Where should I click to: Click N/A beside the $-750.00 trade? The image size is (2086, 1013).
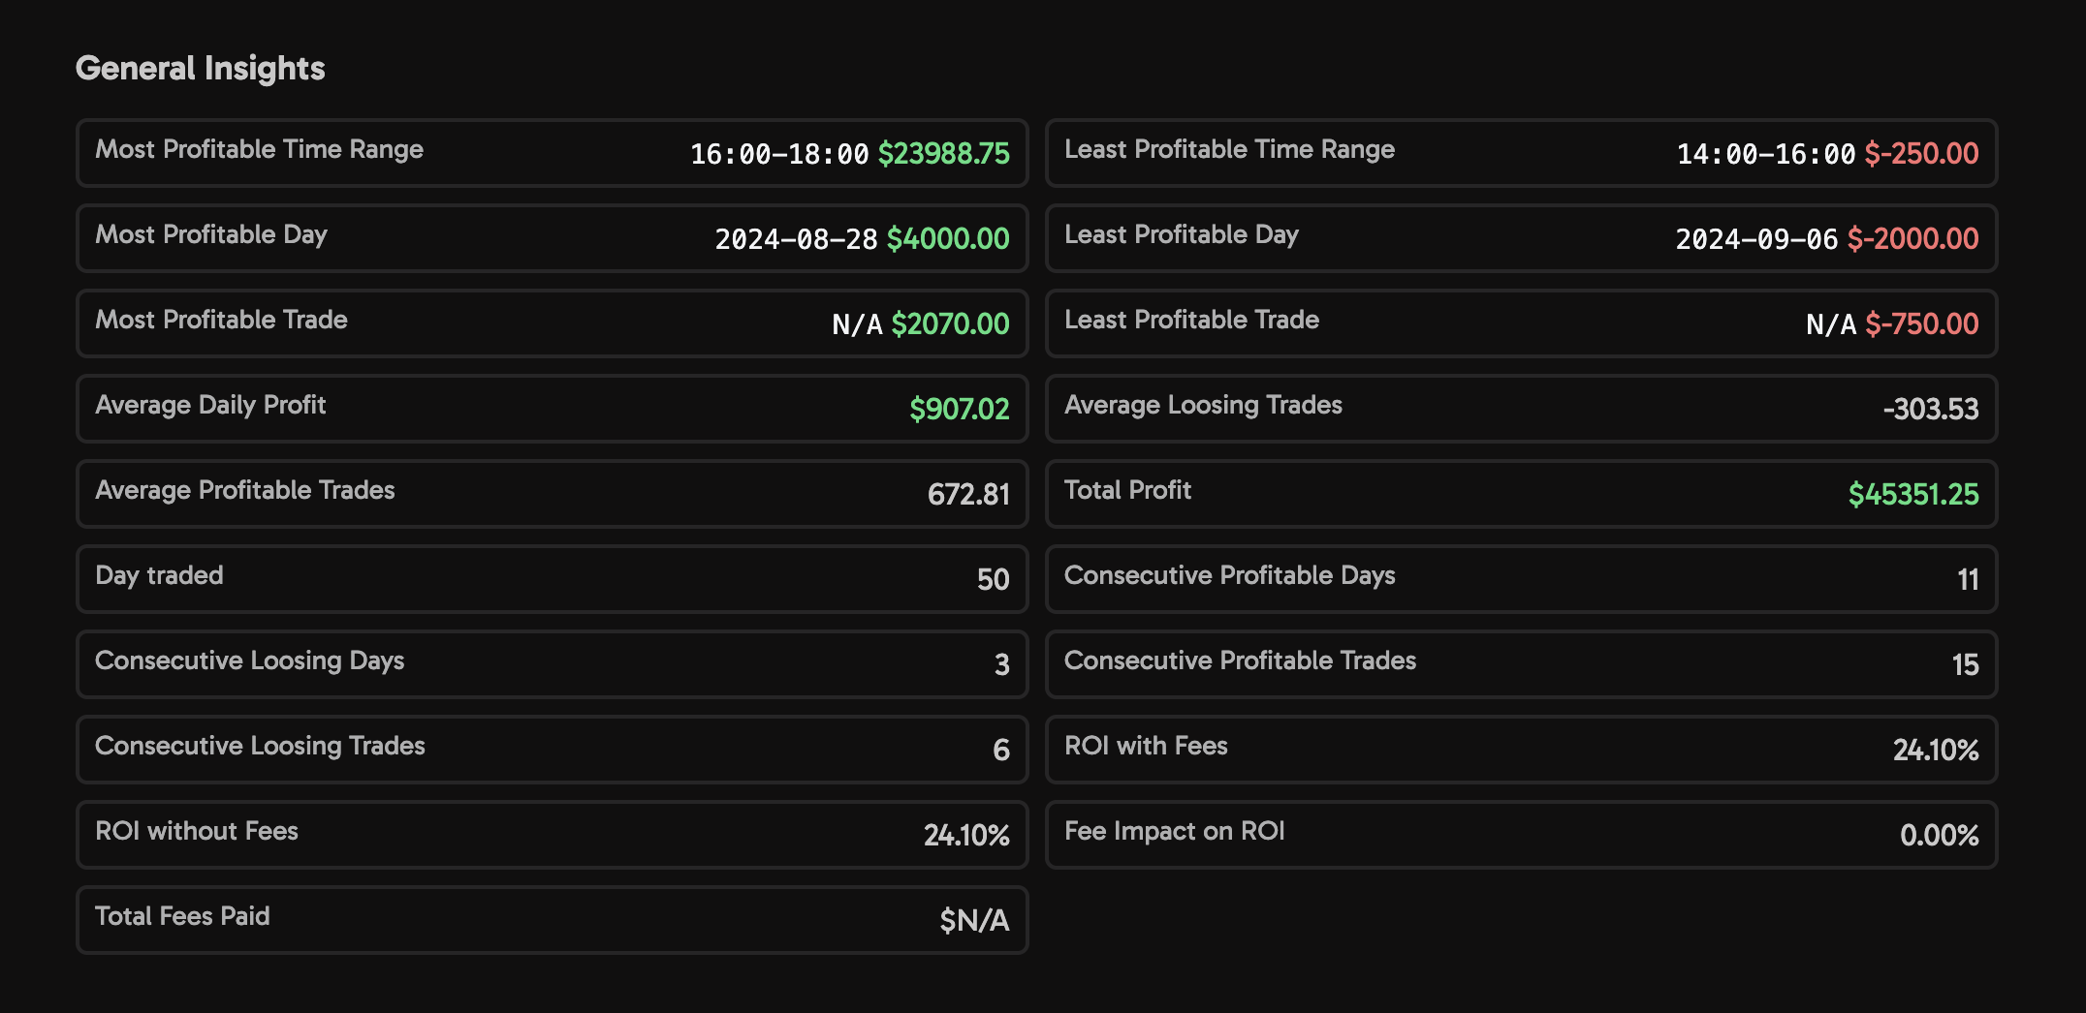(x=1831, y=324)
